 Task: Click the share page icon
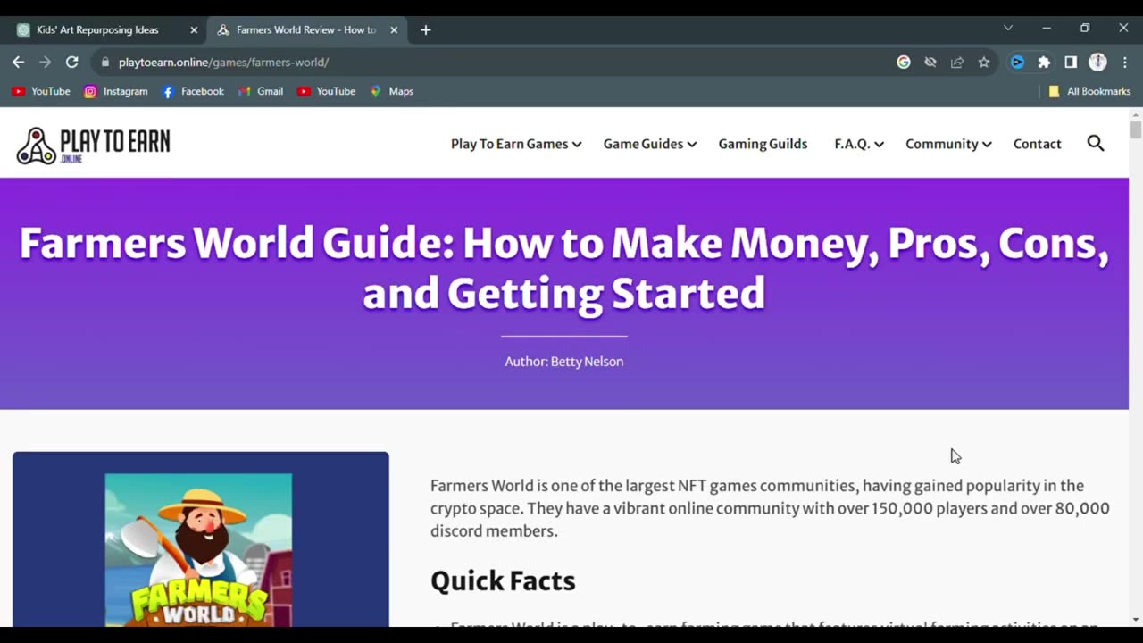(x=957, y=62)
